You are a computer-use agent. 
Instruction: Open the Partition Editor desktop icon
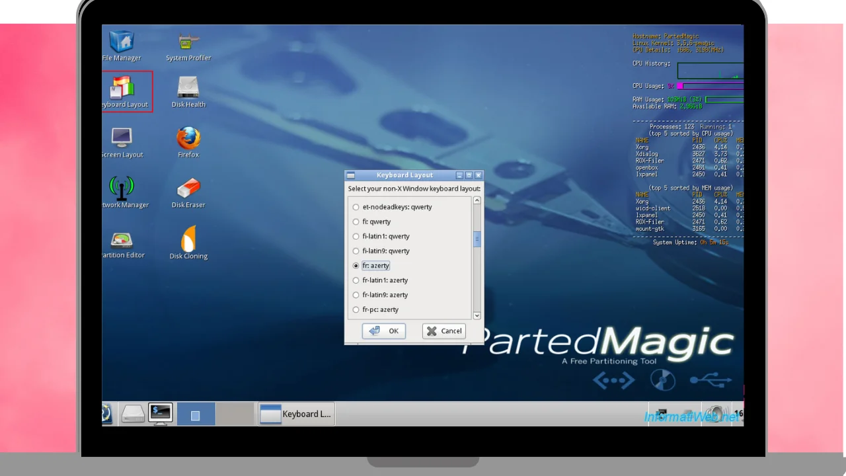(x=123, y=243)
